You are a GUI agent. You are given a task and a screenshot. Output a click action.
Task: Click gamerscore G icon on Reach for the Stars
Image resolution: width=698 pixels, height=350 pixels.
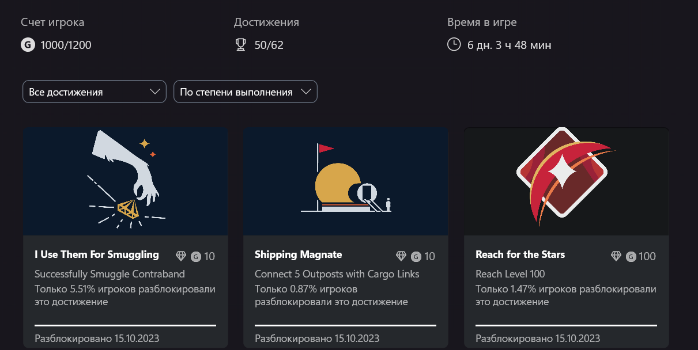point(632,257)
